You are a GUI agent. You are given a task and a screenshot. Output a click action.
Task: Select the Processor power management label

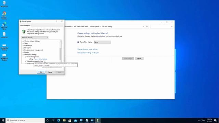[x=34, y=50]
